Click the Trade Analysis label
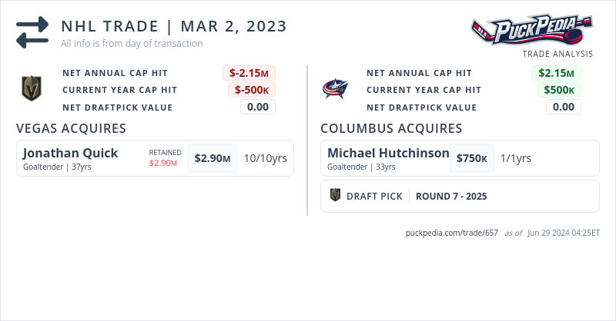This screenshot has height=321, width=616. [557, 54]
